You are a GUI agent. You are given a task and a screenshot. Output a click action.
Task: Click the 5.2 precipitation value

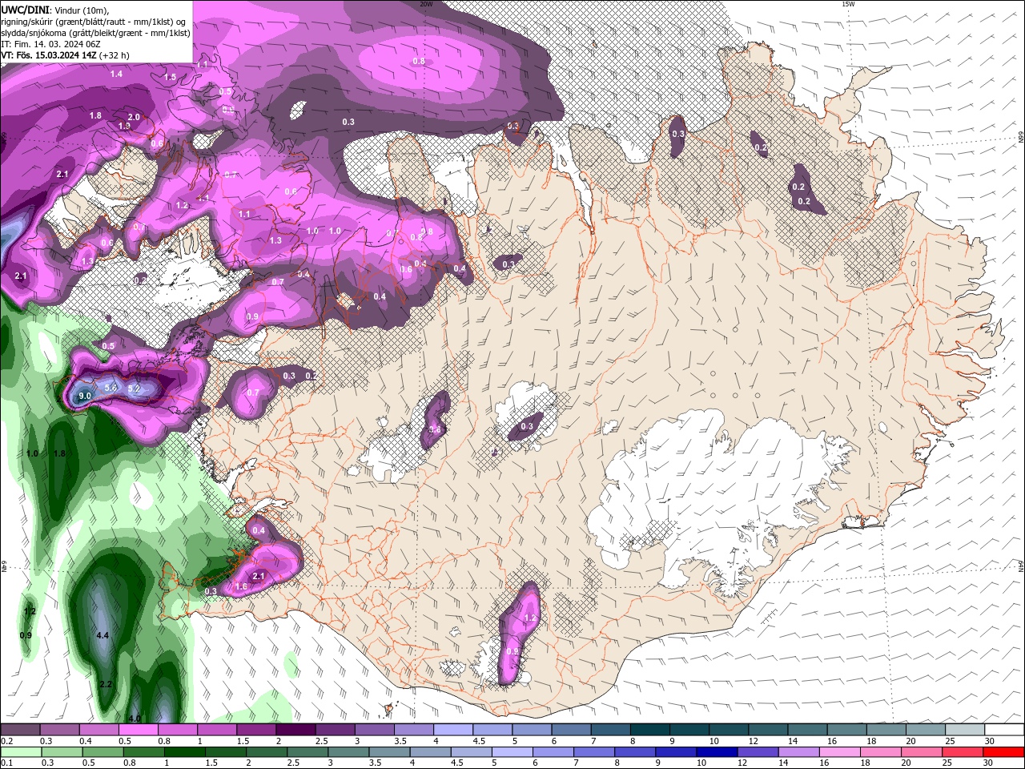(134, 389)
